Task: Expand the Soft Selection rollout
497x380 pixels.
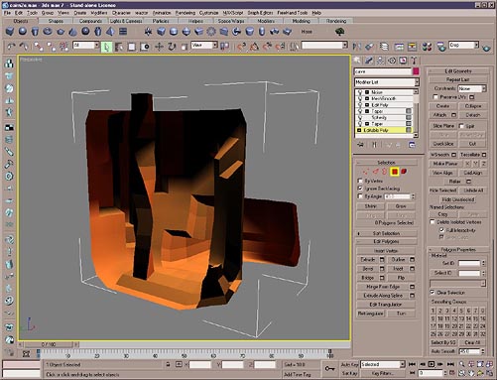Action: [386, 233]
